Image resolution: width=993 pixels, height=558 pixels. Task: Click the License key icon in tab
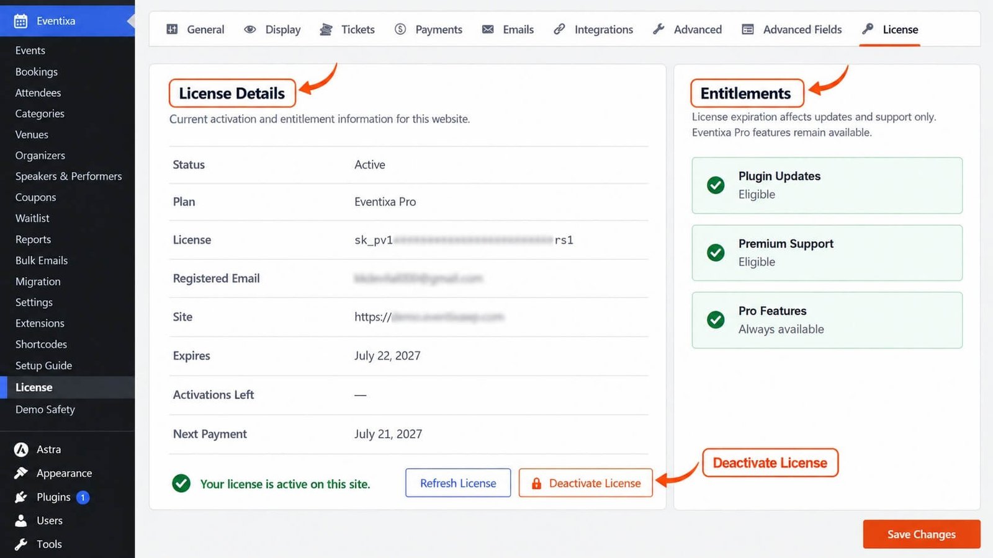point(868,29)
